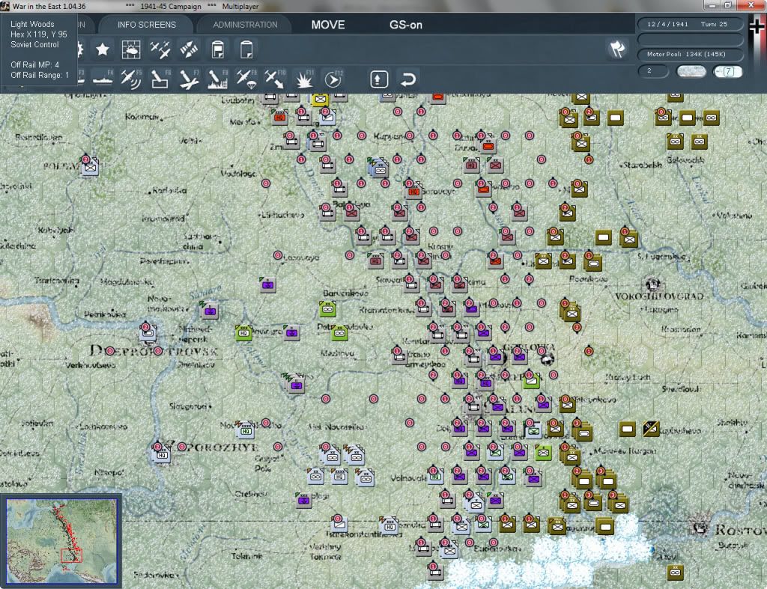The image size is (767, 589).
Task: Select the F6 bomb unit mode icon
Action: (x=160, y=79)
